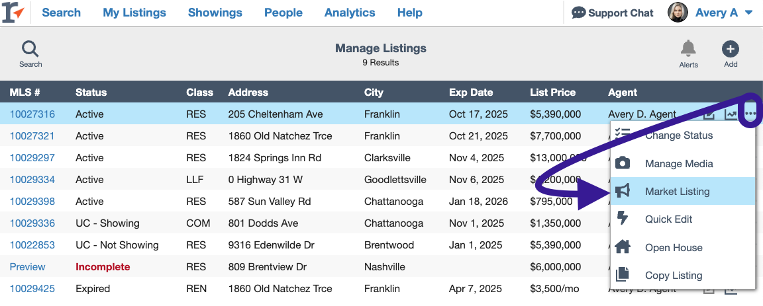The height and width of the screenshot is (306, 763).
Task: Choose Copy Listing menu entry
Action: (674, 276)
